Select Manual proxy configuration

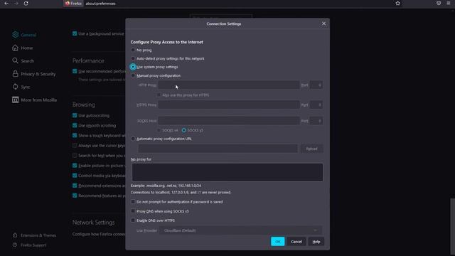(133, 75)
